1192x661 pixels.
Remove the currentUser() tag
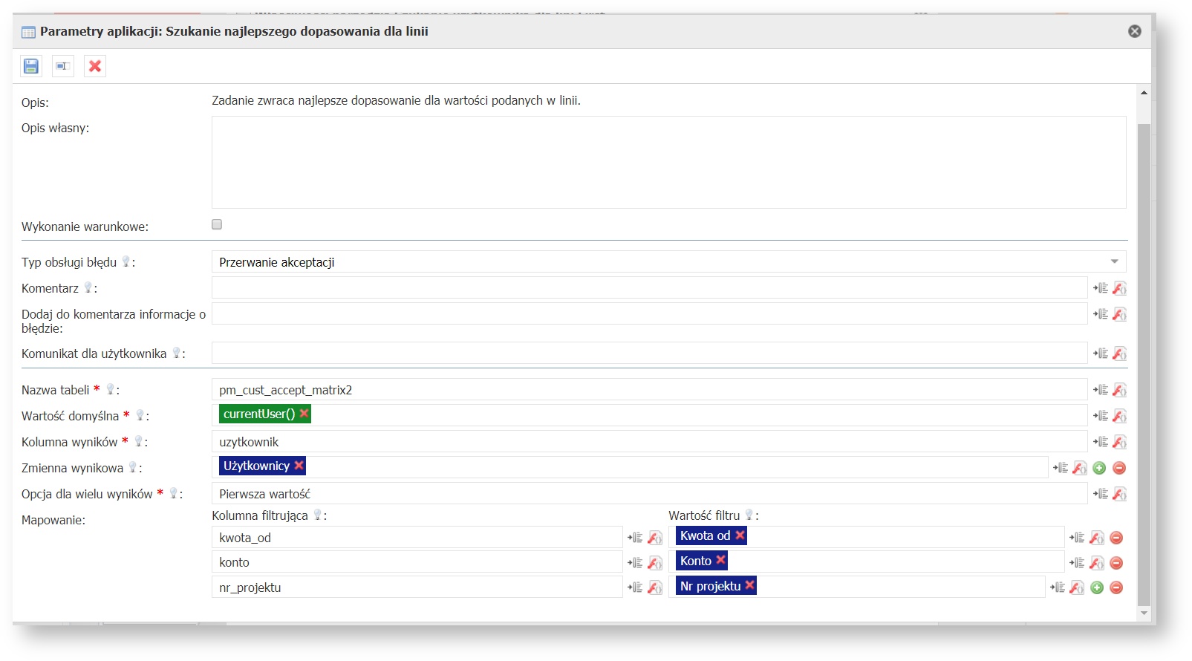304,414
